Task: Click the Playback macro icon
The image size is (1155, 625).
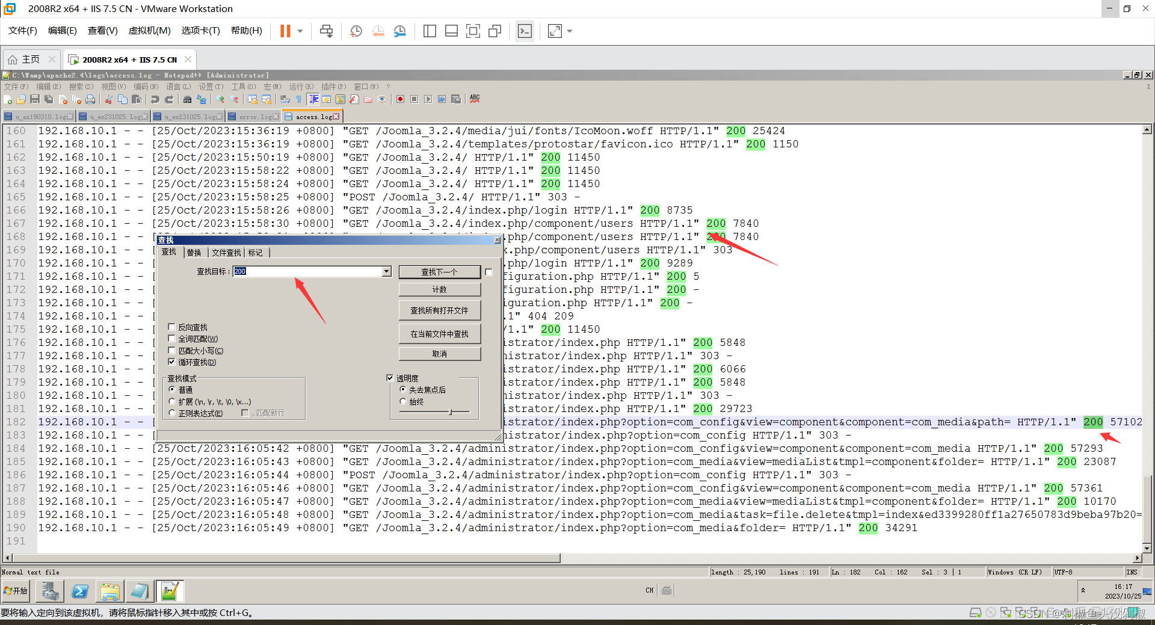Action: click(428, 99)
